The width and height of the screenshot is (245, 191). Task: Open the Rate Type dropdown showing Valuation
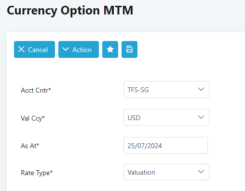(x=166, y=172)
